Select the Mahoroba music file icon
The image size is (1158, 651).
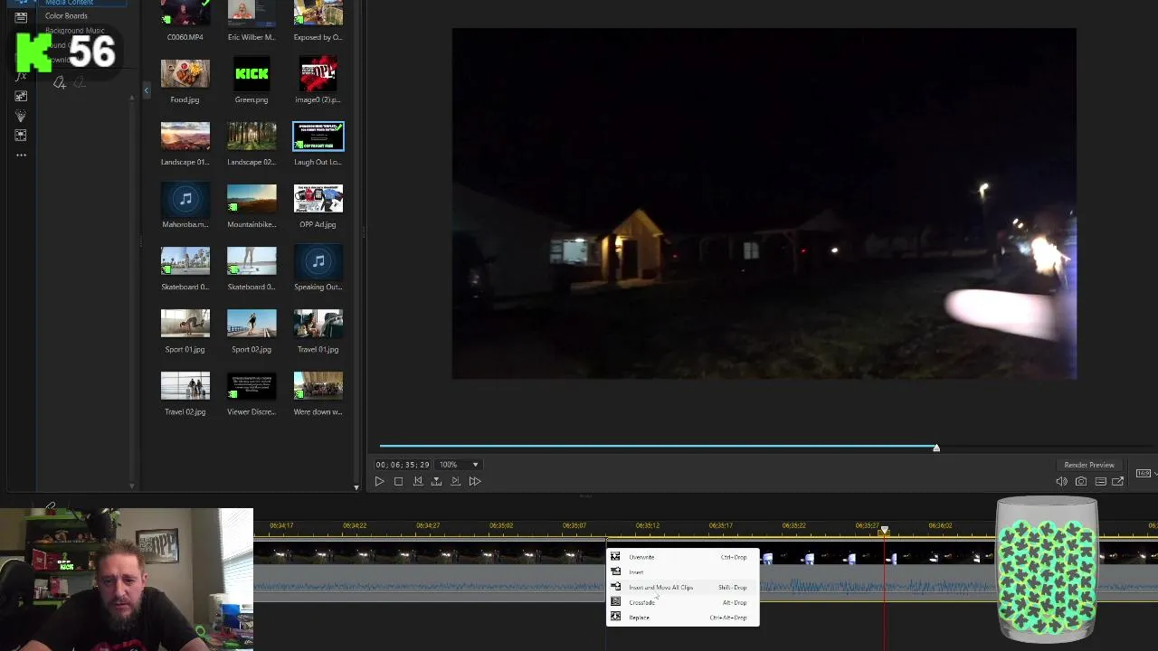(x=185, y=199)
